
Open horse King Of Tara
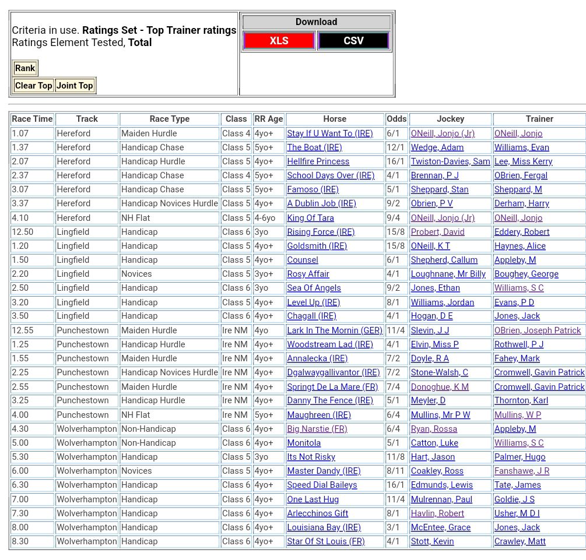pos(310,218)
